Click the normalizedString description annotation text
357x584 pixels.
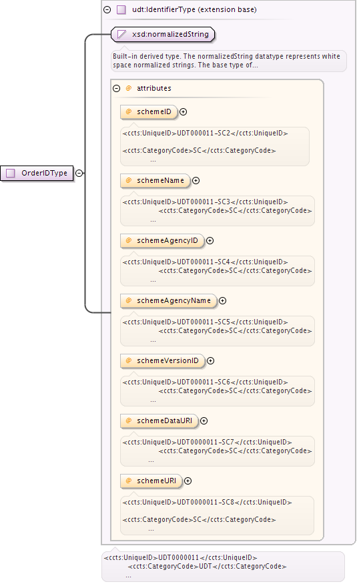coord(226,61)
